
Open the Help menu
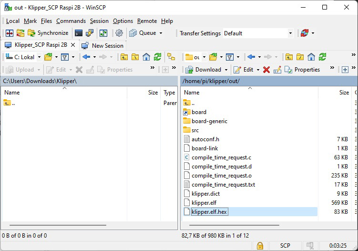tap(167, 21)
